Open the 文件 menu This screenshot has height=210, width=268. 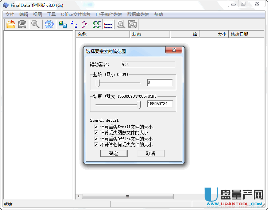tap(10, 15)
